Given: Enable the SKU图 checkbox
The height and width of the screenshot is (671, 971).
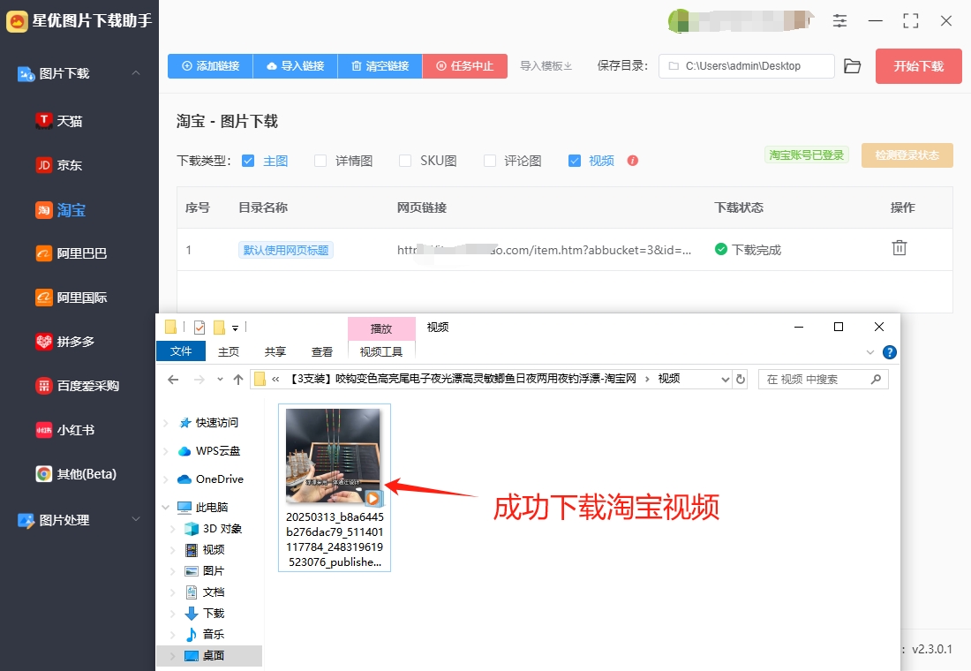Looking at the screenshot, I should [405, 161].
